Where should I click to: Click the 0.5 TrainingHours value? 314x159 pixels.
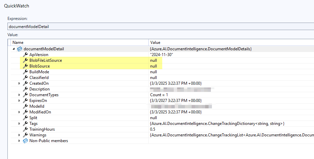[x=152, y=129]
